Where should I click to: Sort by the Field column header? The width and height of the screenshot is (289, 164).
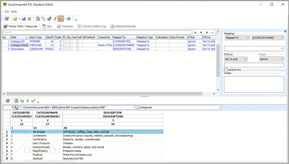(x=19, y=37)
